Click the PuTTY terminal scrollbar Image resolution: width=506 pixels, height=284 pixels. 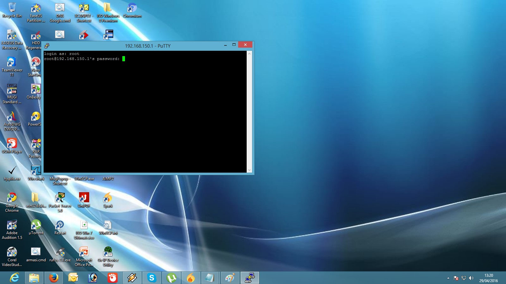point(249,110)
